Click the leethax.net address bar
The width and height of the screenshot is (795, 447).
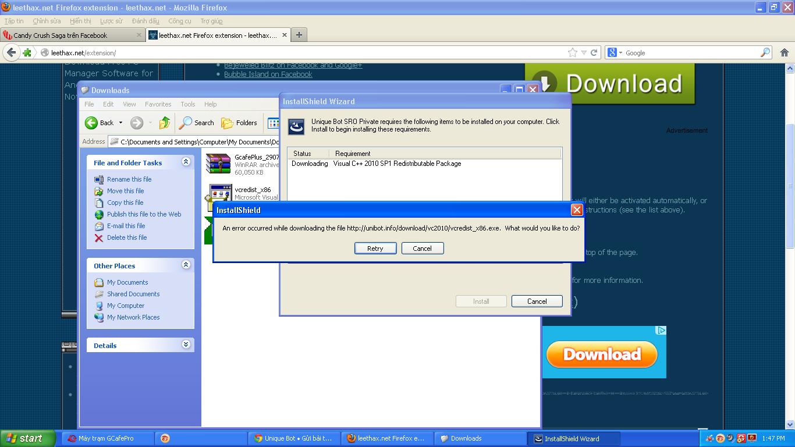(303, 52)
